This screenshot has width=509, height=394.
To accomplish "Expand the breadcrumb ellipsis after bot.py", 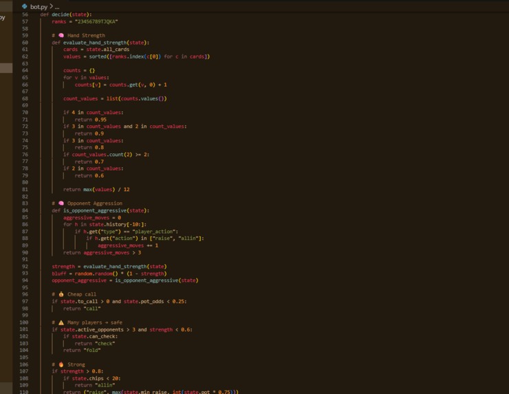I will (57, 6).
